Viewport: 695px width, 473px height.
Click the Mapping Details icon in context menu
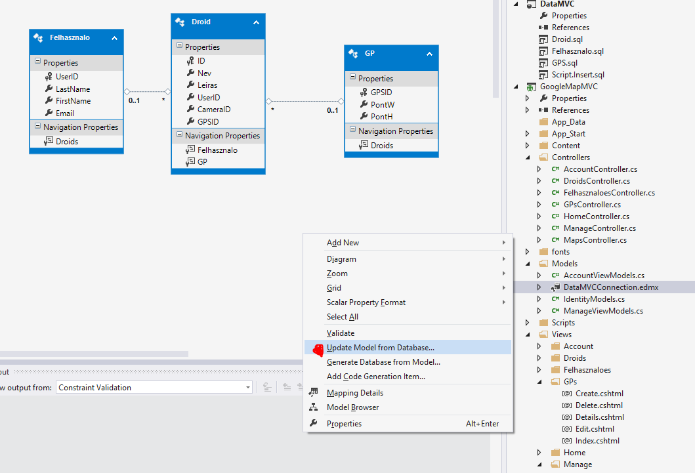[313, 392]
